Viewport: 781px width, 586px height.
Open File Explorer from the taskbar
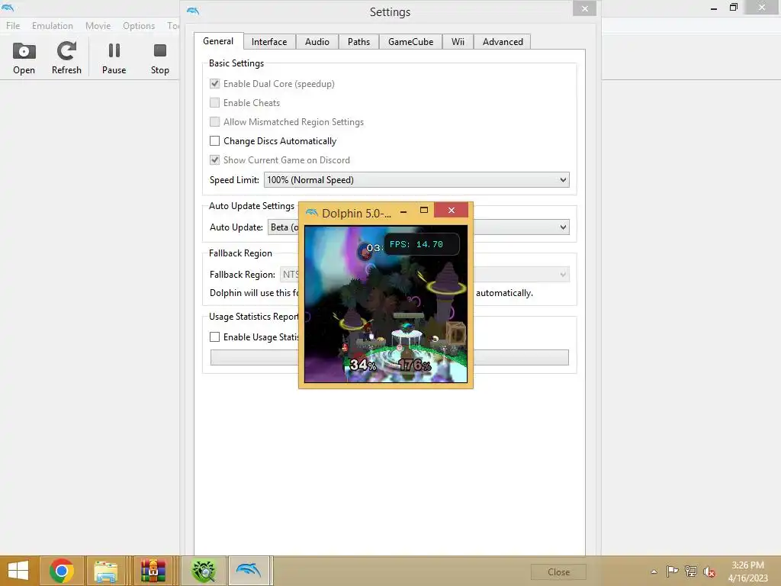105,571
